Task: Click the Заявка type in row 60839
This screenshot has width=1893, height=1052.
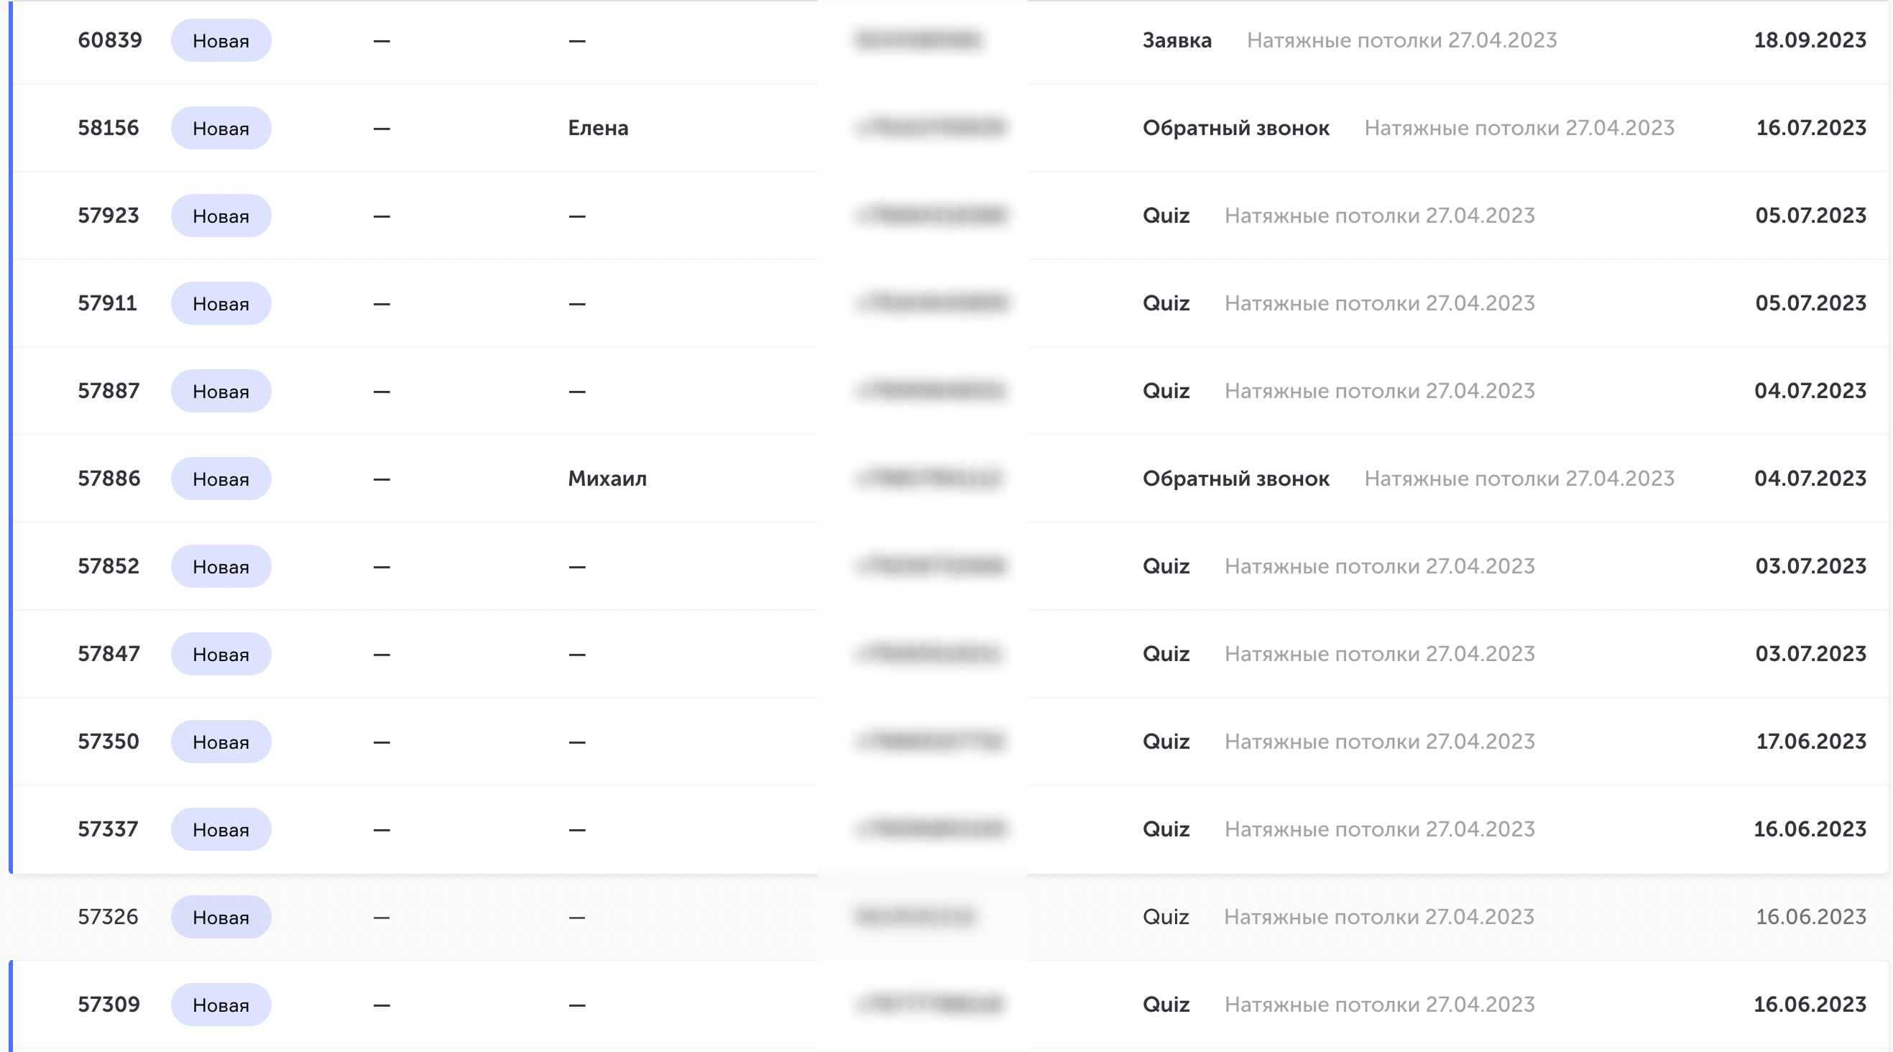Action: coord(1176,40)
